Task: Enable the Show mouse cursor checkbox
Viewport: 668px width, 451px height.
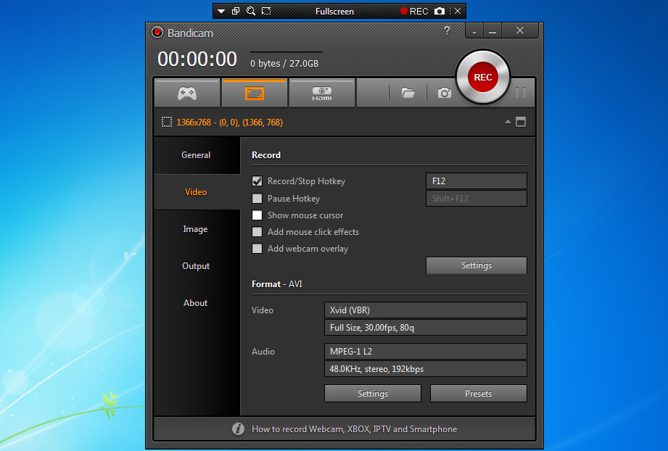Action: [257, 215]
